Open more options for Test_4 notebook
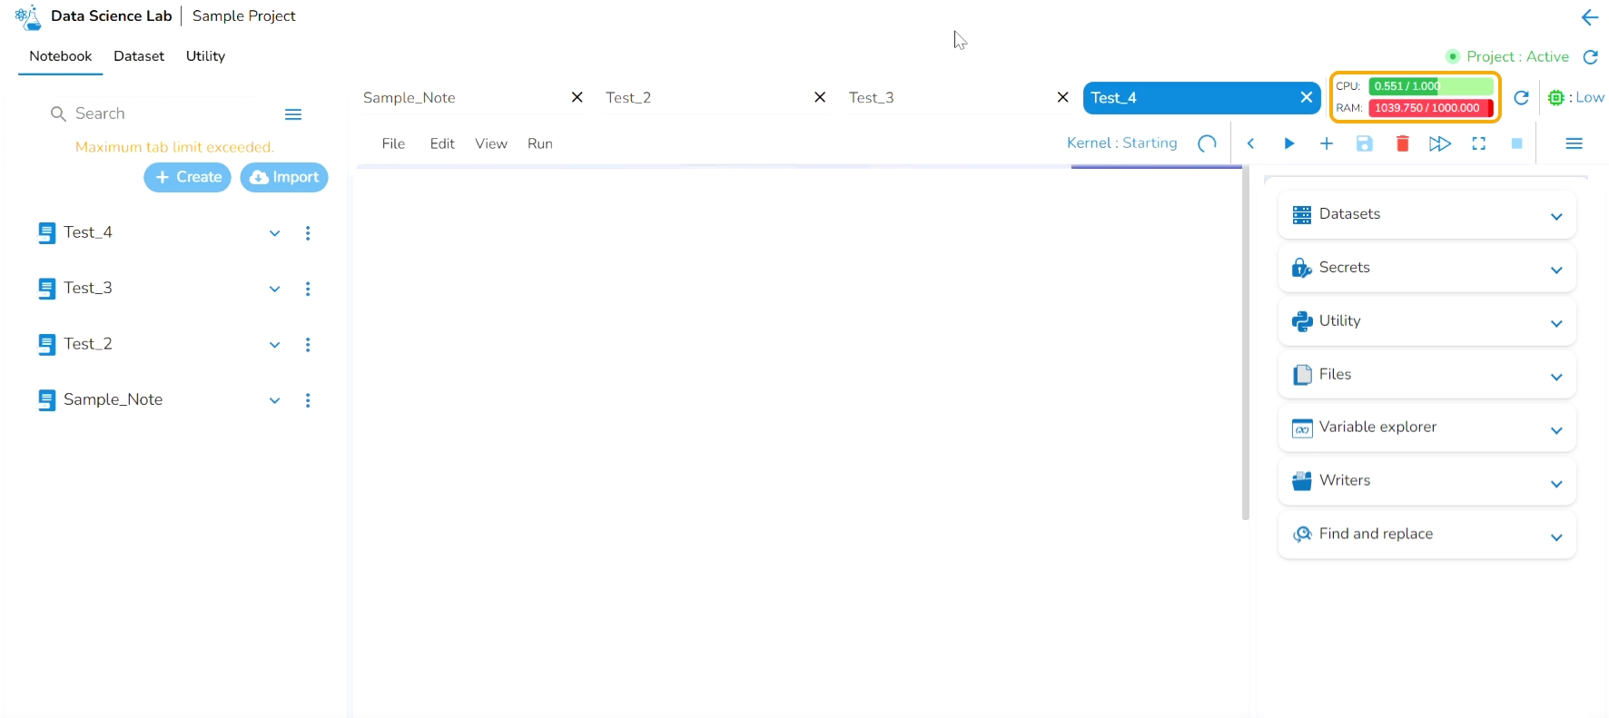This screenshot has width=1609, height=718. (x=308, y=233)
